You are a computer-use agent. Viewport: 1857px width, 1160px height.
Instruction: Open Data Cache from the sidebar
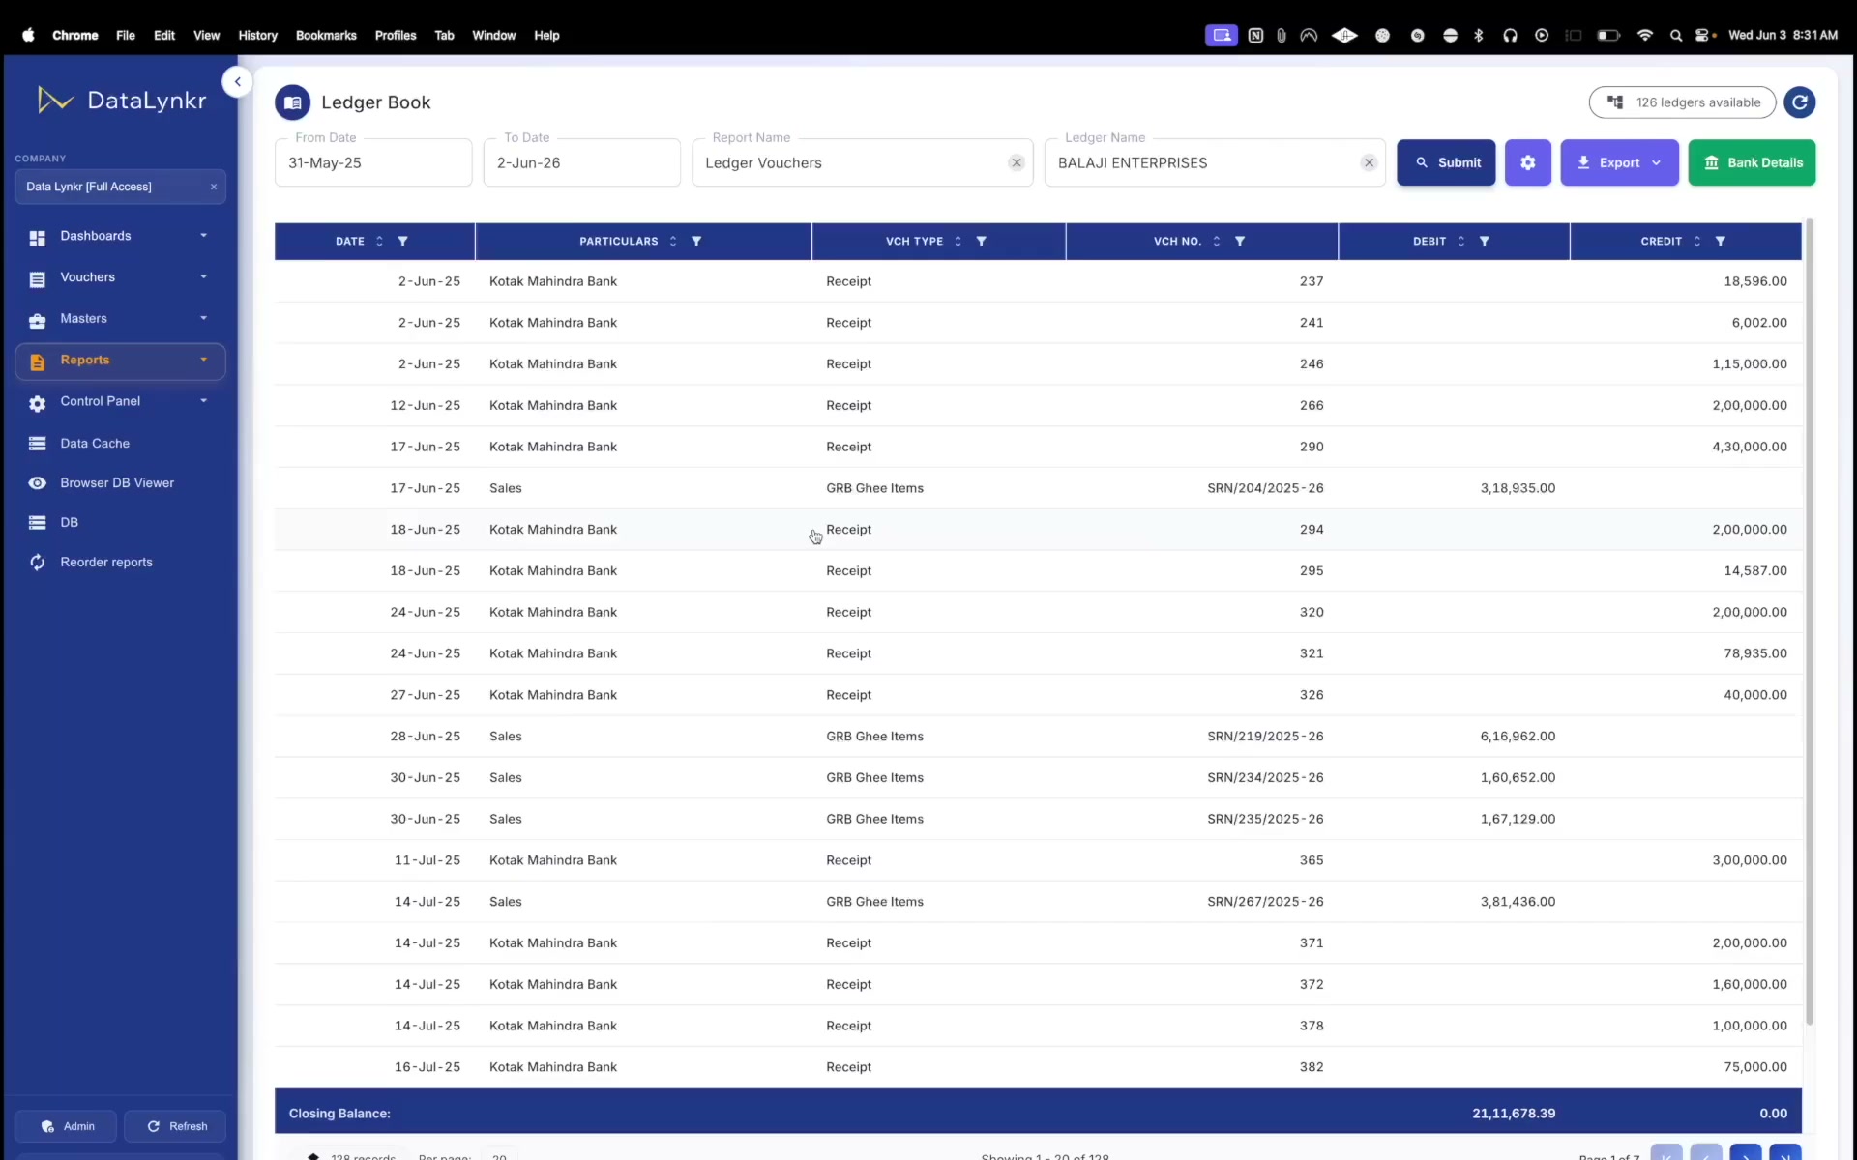[x=95, y=444]
